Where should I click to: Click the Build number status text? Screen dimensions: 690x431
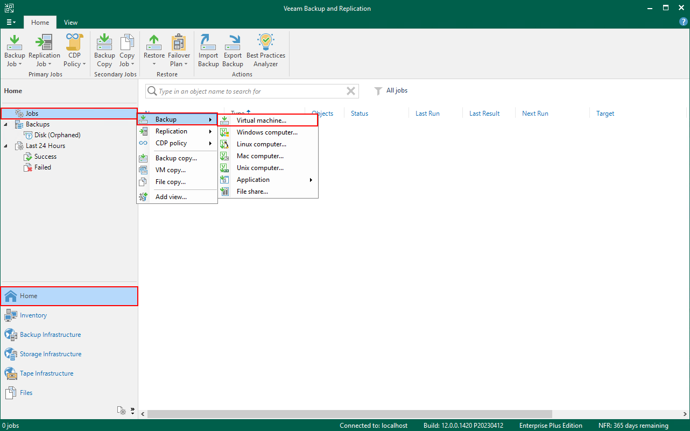coord(463,426)
